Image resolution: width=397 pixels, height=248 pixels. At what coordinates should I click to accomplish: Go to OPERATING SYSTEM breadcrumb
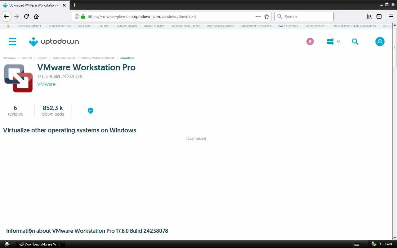coord(64,58)
